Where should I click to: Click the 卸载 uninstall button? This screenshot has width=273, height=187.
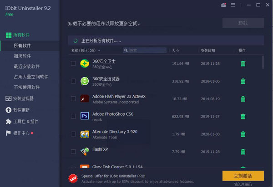tap(243, 23)
